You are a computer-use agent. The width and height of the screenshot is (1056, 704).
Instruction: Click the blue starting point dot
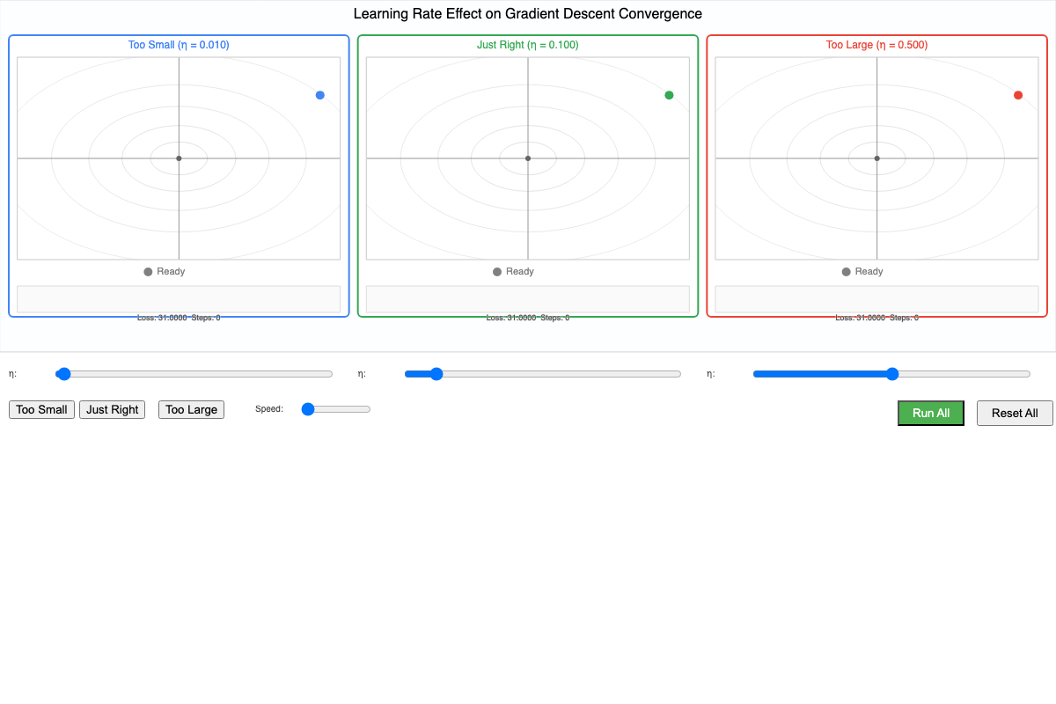point(320,95)
